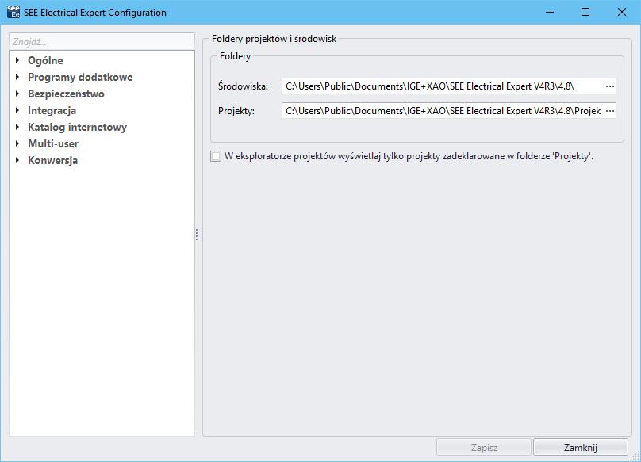Image resolution: width=641 pixels, height=462 pixels.
Task: Click the Zamknij button
Action: tap(581, 447)
